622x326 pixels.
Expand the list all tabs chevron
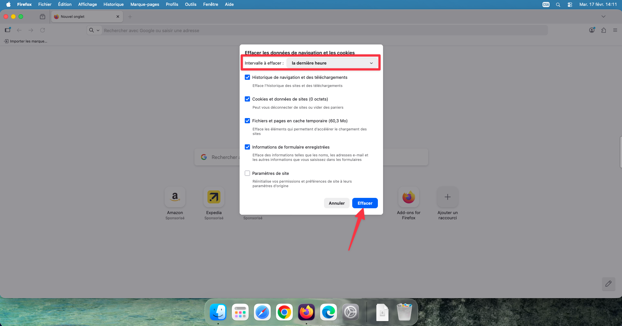tap(603, 17)
